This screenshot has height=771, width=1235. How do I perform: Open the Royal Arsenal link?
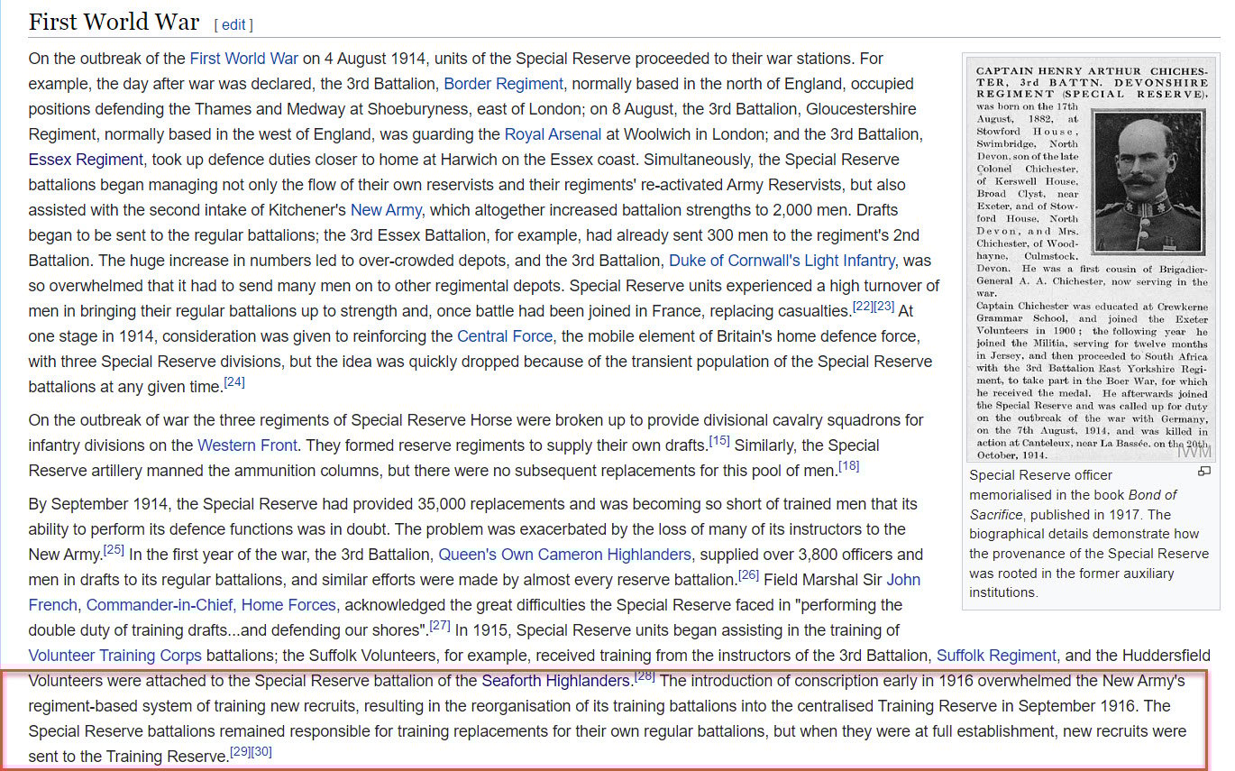(552, 134)
